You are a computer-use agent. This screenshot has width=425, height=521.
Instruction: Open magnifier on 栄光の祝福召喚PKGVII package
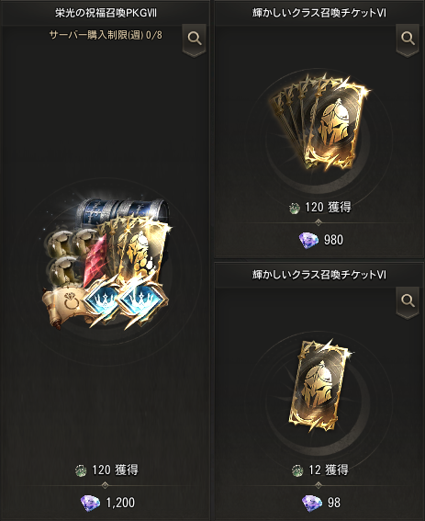195,40
